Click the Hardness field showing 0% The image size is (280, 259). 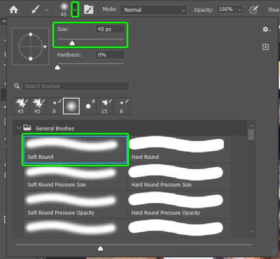click(110, 54)
